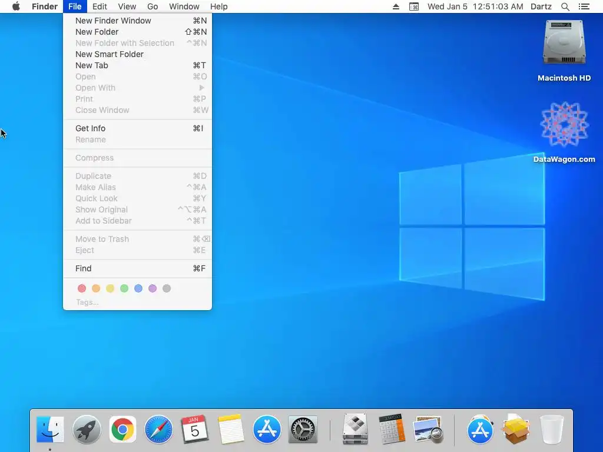Choose New Smart Folder

tap(137, 54)
